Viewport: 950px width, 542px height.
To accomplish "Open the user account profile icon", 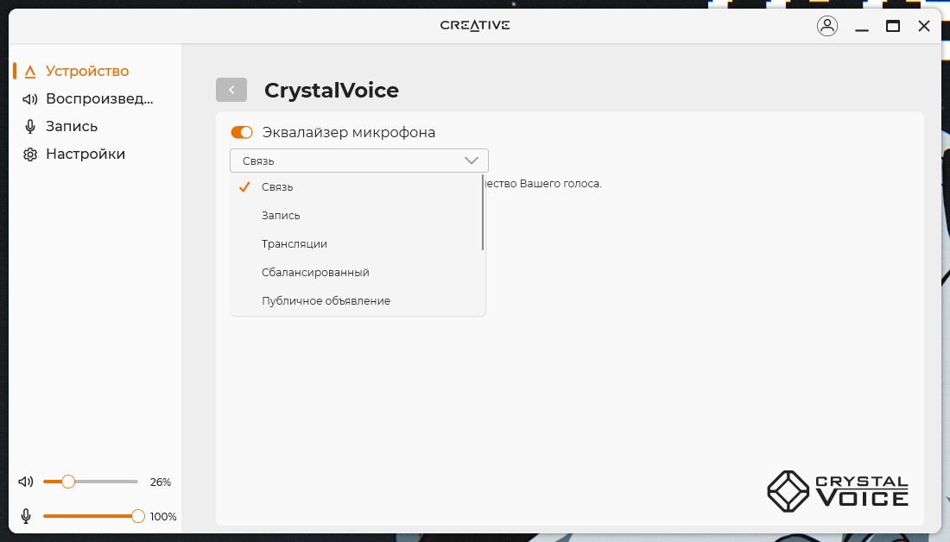I will [x=827, y=25].
